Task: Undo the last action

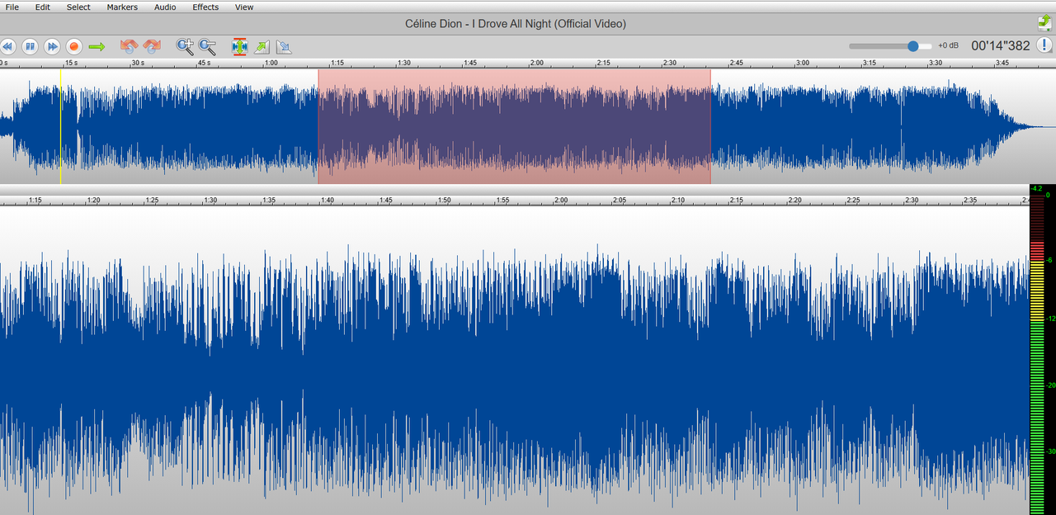Action: 129,47
